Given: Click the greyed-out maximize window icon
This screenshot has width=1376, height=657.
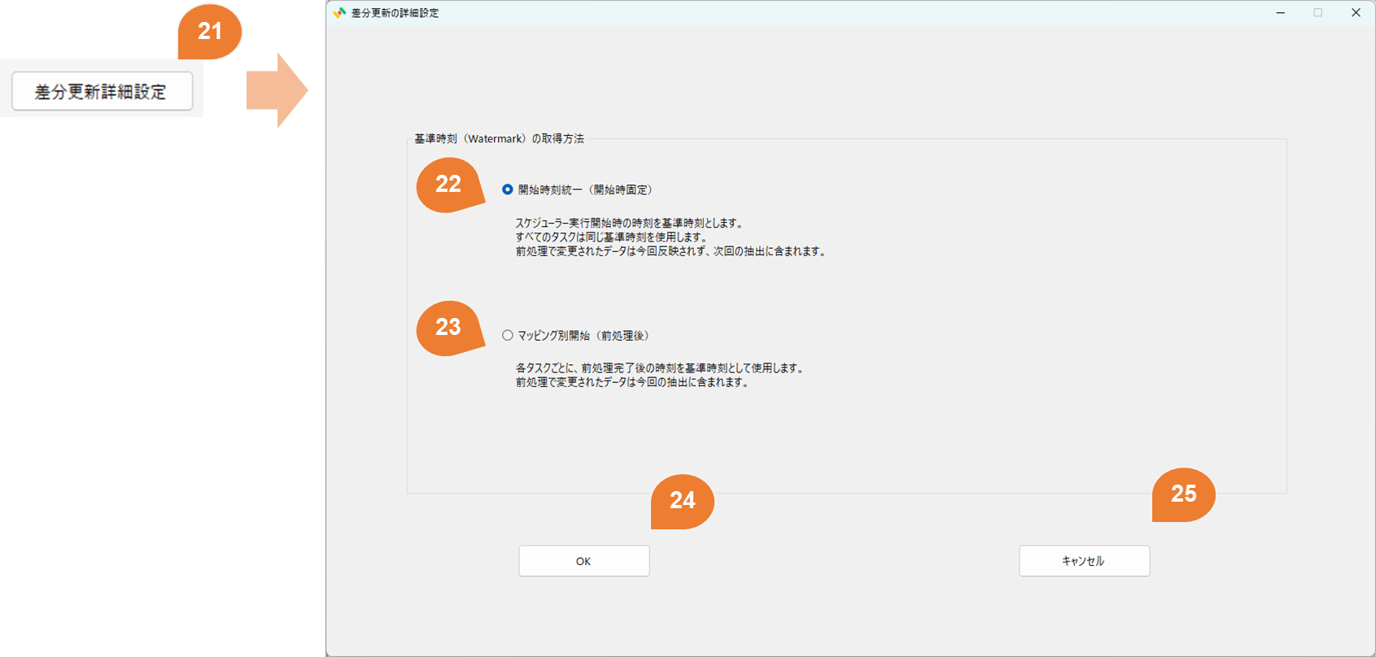Looking at the screenshot, I should pos(1317,13).
